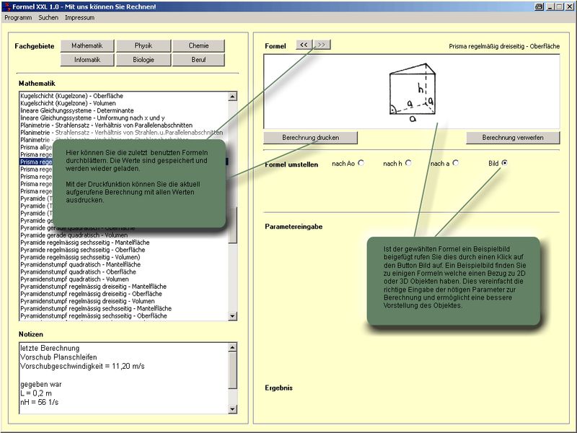The image size is (577, 433).
Task: Open the Programm menu
Action: pyautogui.click(x=18, y=17)
